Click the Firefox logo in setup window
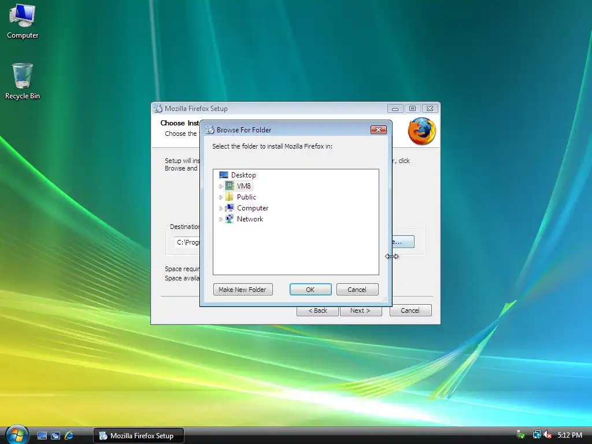 pos(421,131)
